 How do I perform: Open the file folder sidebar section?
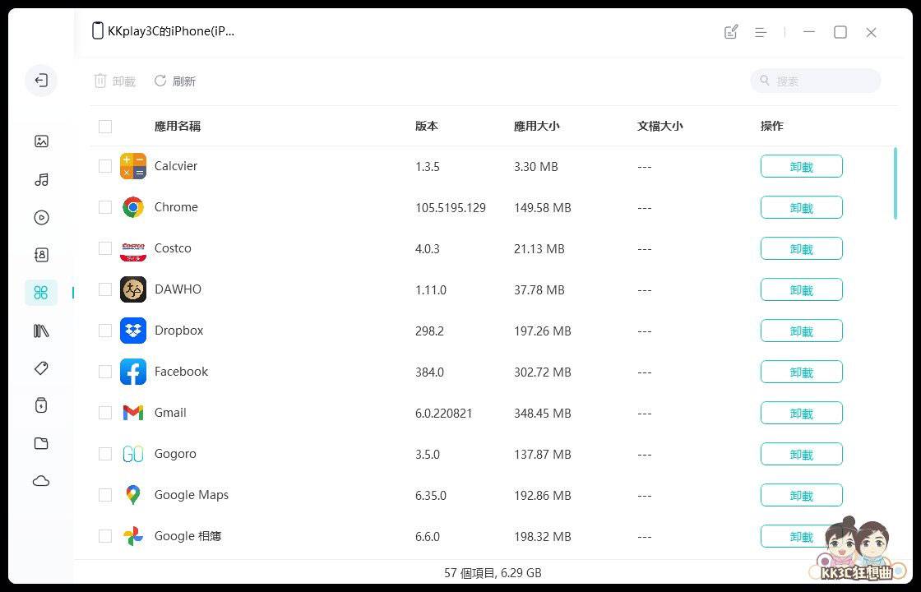pyautogui.click(x=41, y=443)
